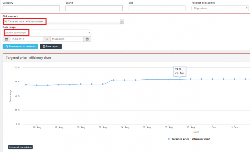Open the start date calendar picker
The height and width of the screenshot is (152, 250).
(x=6, y=39)
